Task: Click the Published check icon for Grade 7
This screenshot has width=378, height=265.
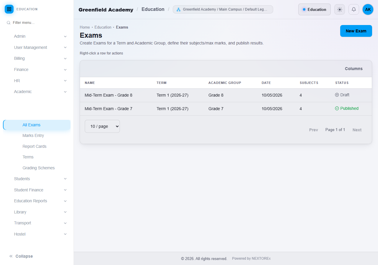Action: (337, 108)
